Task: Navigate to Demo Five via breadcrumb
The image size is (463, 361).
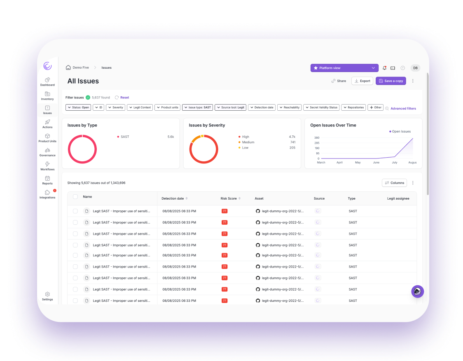Action: pyautogui.click(x=81, y=67)
